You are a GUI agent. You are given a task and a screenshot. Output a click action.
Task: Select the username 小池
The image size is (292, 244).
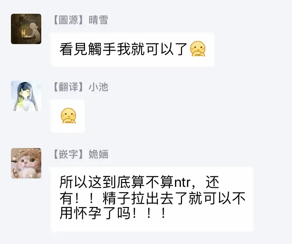pos(98,87)
